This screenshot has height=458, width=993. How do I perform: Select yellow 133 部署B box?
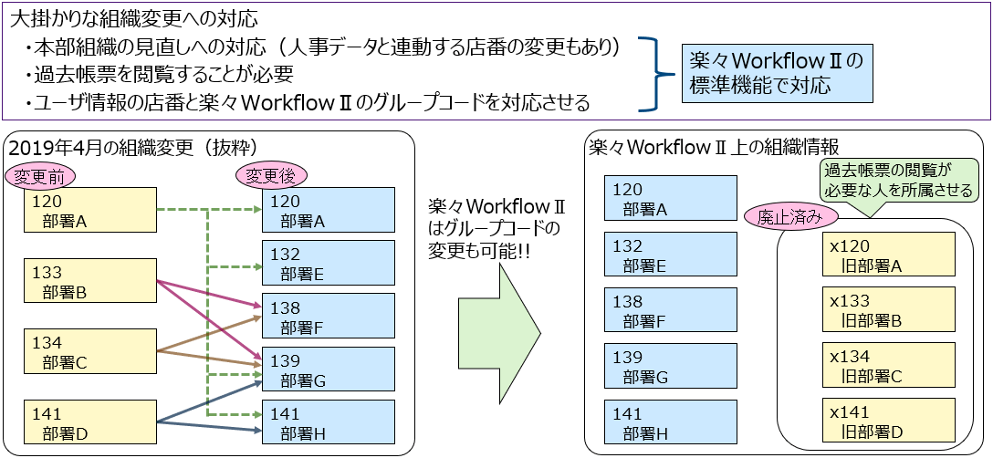[x=90, y=281]
